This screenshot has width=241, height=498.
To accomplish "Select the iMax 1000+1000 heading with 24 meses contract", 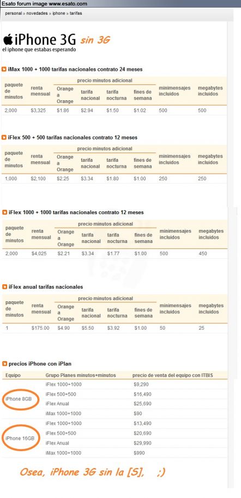I will point(75,69).
